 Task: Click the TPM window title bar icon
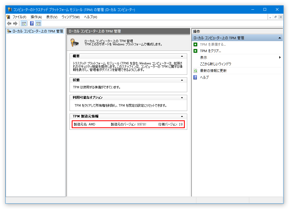10,10
